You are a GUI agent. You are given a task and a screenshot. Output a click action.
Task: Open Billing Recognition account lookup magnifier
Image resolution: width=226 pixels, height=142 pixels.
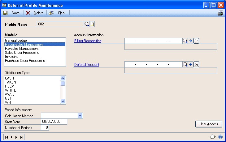pyautogui.click(x=185, y=41)
